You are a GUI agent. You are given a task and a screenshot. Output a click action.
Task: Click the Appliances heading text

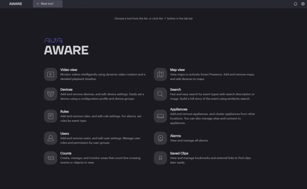click(179, 109)
